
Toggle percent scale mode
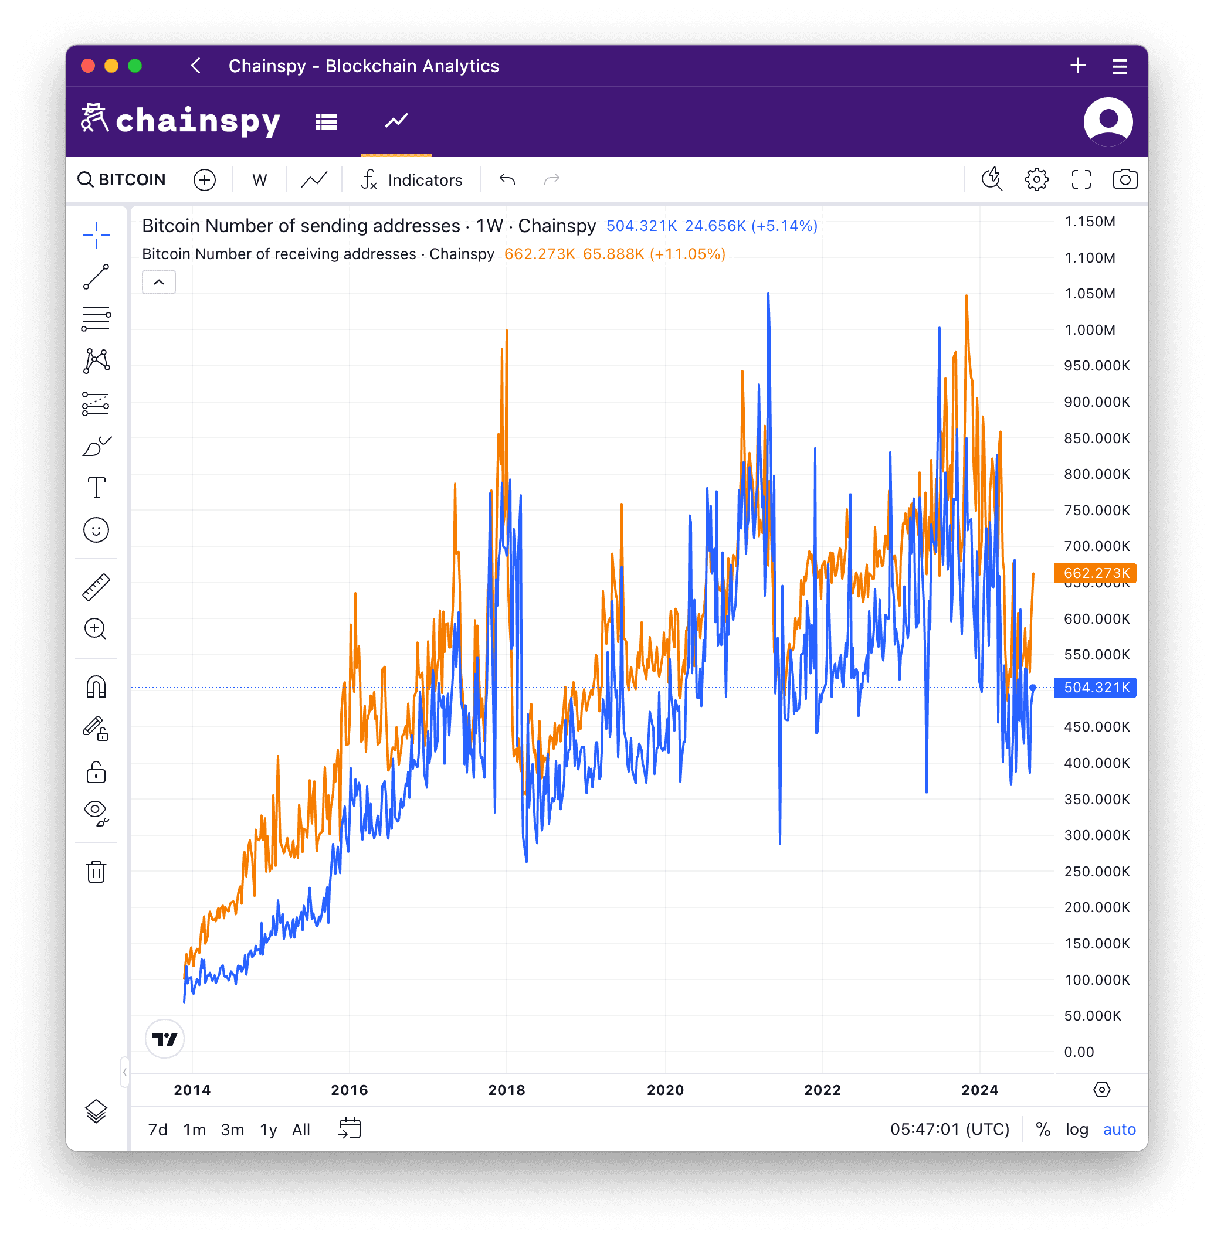click(1043, 1130)
